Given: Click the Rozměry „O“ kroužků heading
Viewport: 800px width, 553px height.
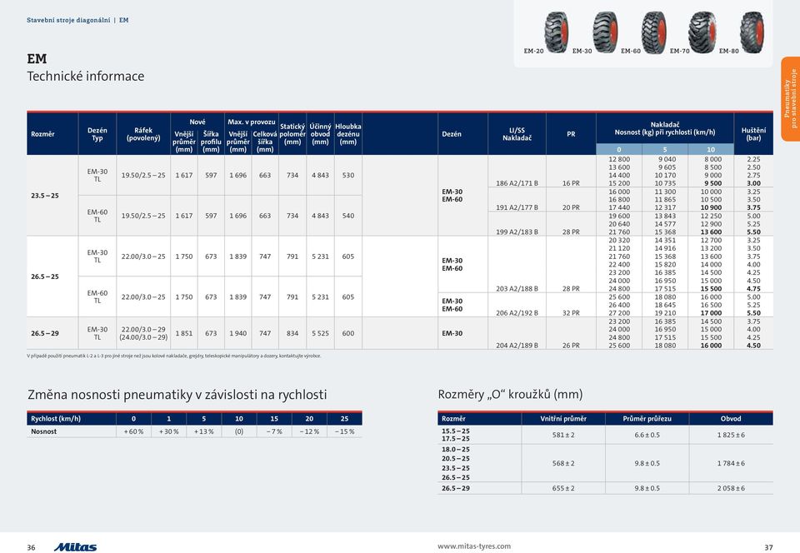Looking at the screenshot, I should pyautogui.click(x=510, y=395).
